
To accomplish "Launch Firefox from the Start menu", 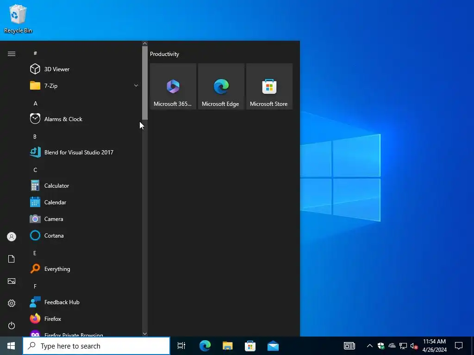I will (x=83, y=318).
